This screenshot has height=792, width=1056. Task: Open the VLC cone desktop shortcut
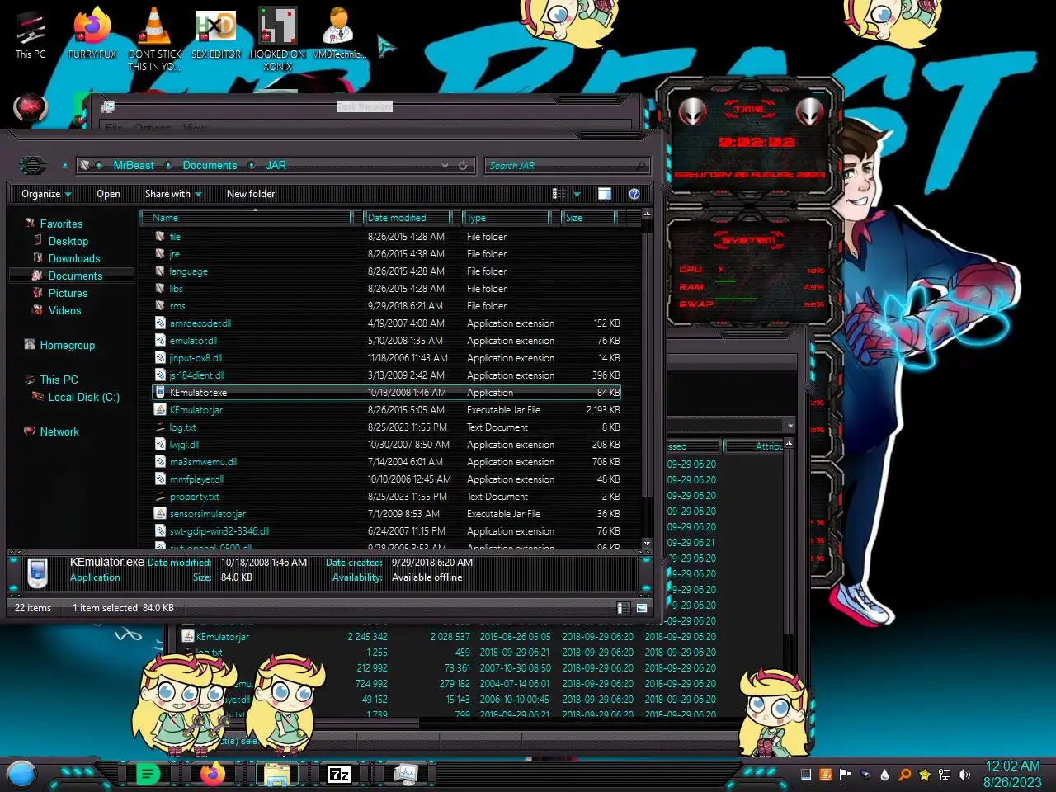153,37
